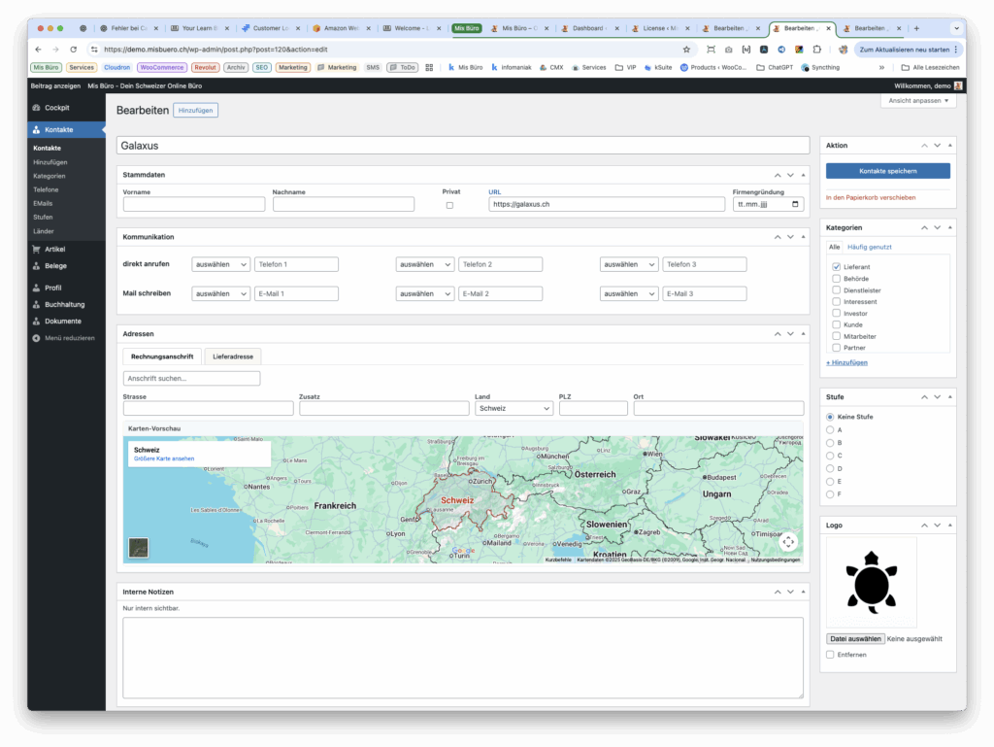Open the Häufig genutzt categories tab
994x747 pixels.
click(869, 247)
